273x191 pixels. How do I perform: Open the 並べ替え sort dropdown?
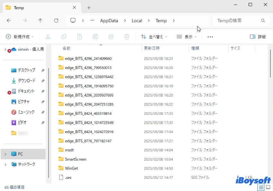(x=154, y=37)
